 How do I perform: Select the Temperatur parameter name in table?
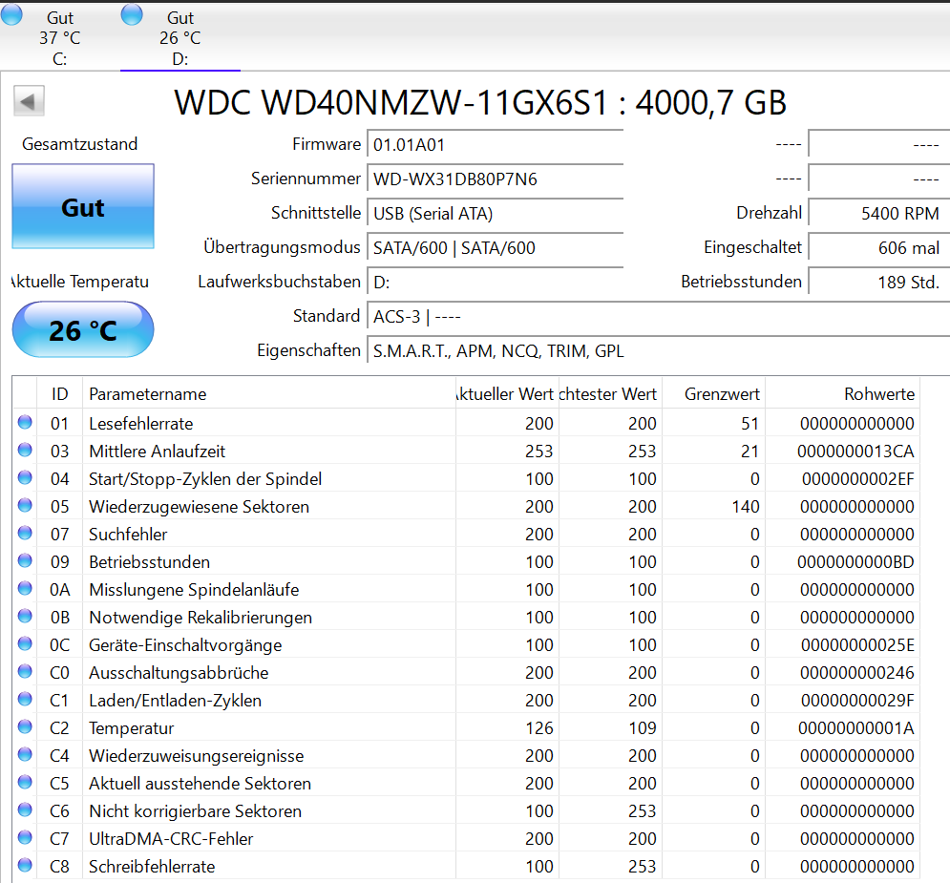point(132,728)
